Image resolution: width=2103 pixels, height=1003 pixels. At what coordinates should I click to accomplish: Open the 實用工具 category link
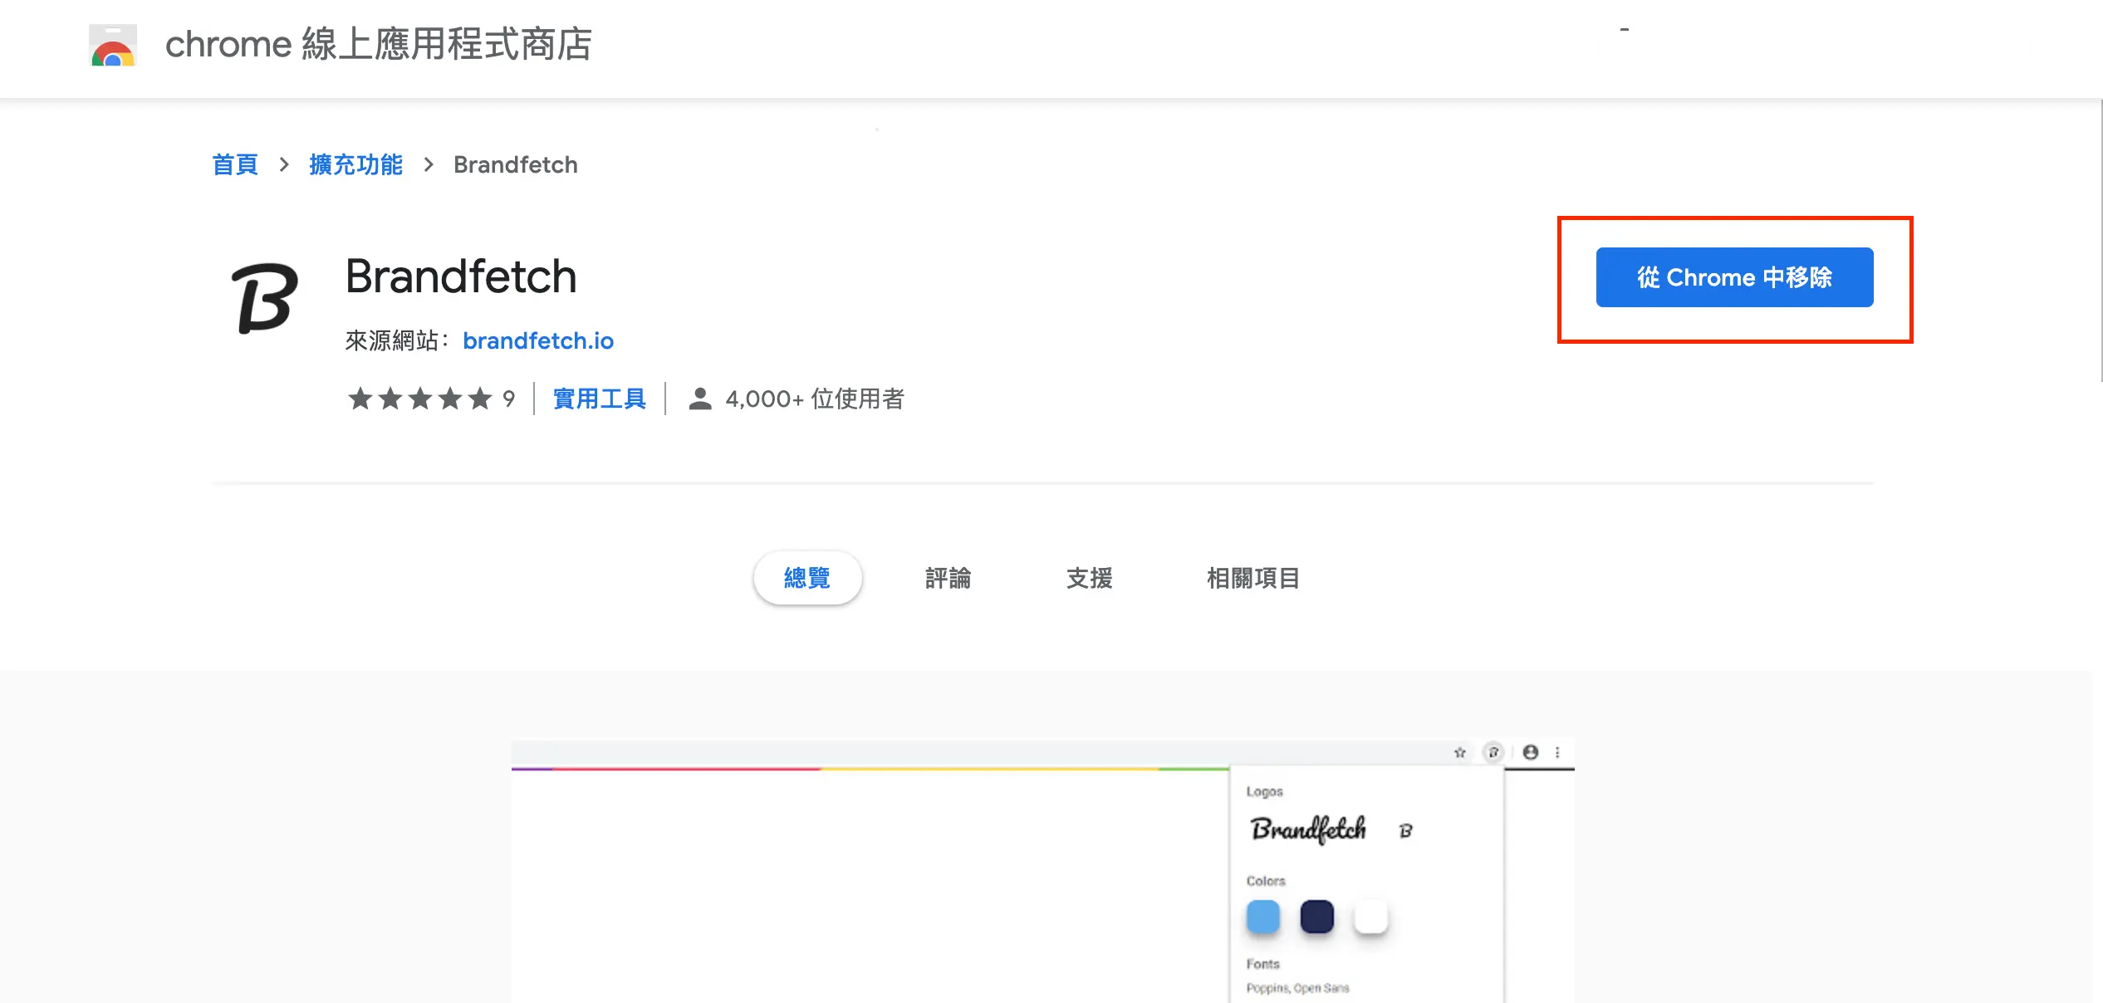tap(600, 399)
